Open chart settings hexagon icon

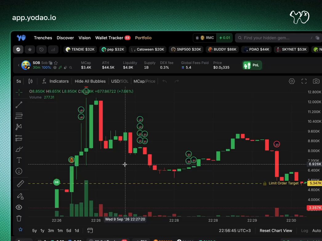click(x=292, y=81)
